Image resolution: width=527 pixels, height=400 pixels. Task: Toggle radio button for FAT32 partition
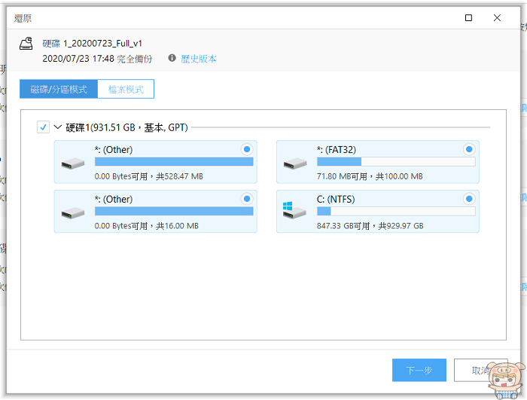(x=469, y=149)
